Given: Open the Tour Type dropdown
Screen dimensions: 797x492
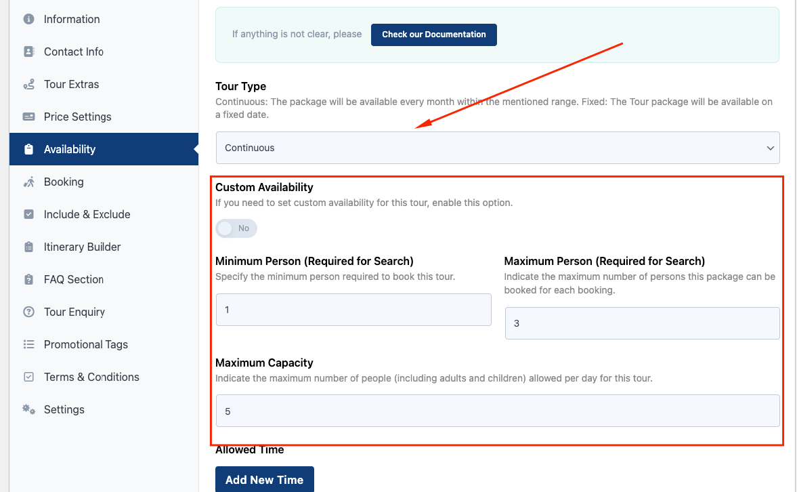Looking at the screenshot, I should (497, 148).
